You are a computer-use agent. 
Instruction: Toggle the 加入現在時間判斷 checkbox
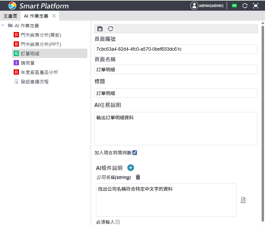click(135, 153)
